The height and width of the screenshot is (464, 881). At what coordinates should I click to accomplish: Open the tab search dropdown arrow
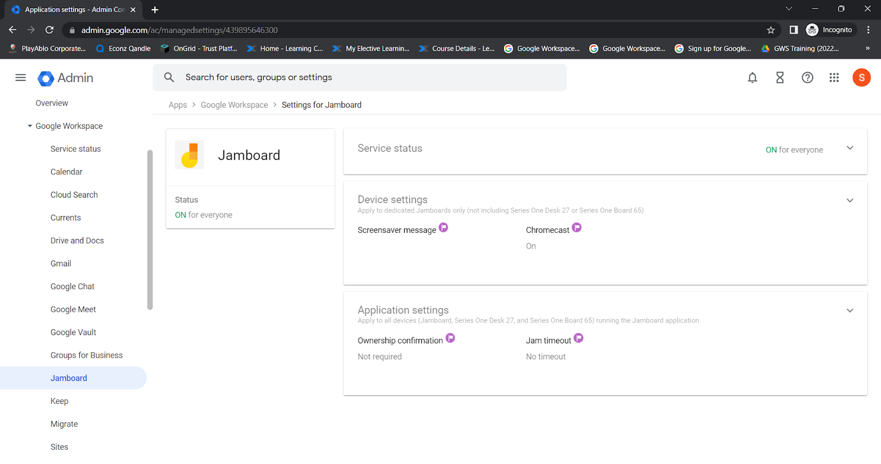(x=788, y=9)
